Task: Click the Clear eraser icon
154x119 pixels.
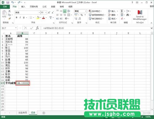Action: (x=122, y=18)
